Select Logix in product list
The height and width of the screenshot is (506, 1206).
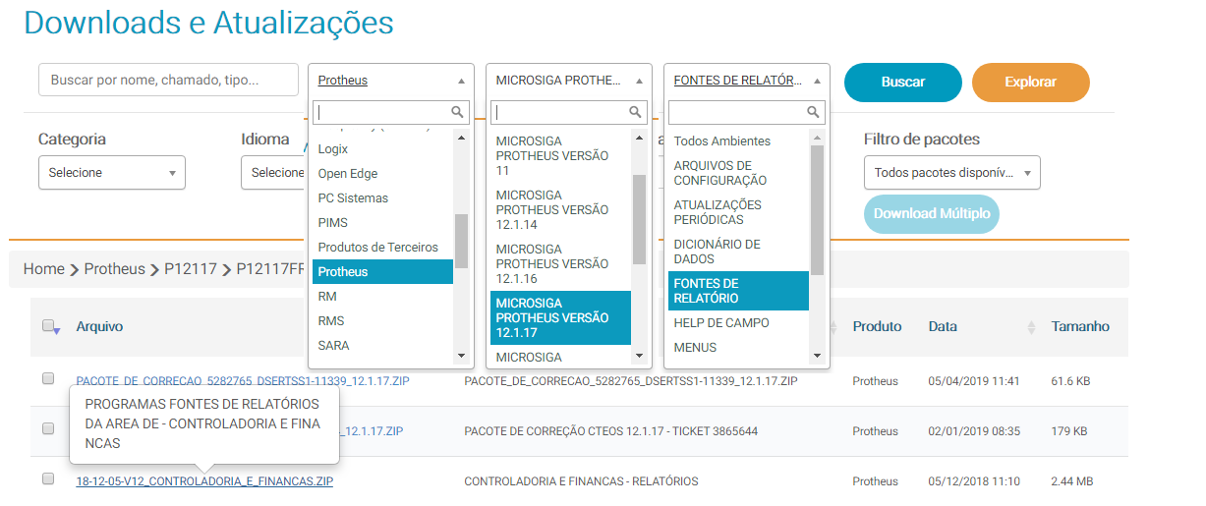383,149
